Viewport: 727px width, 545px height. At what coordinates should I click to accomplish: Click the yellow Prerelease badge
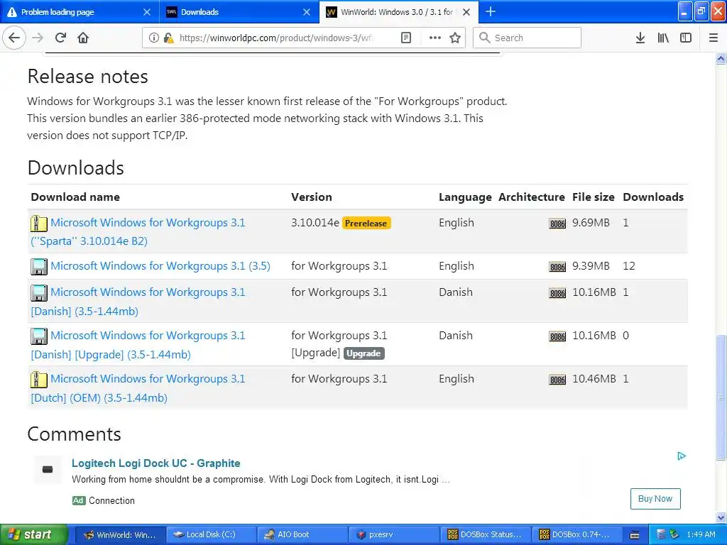click(366, 223)
